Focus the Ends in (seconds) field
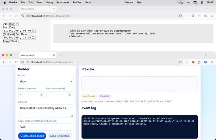 click(x=60, y=94)
